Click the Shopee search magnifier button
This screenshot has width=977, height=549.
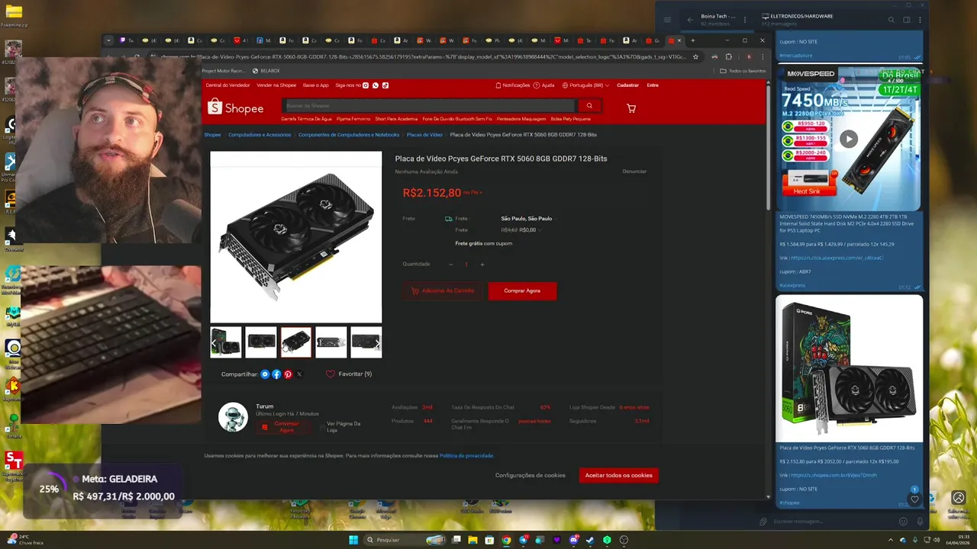[x=589, y=106]
